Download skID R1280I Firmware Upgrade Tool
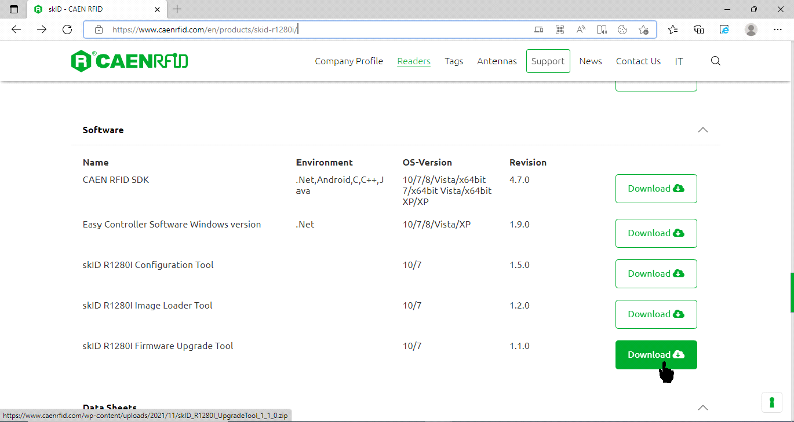 pos(655,355)
